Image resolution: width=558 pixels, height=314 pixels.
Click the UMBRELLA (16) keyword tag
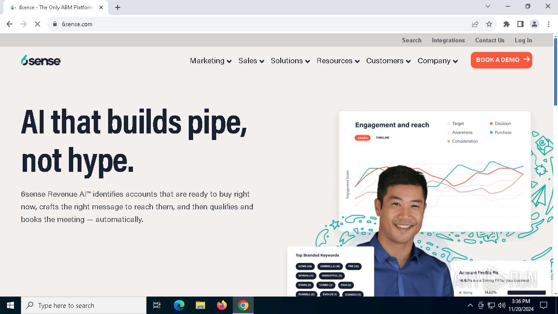click(x=330, y=266)
